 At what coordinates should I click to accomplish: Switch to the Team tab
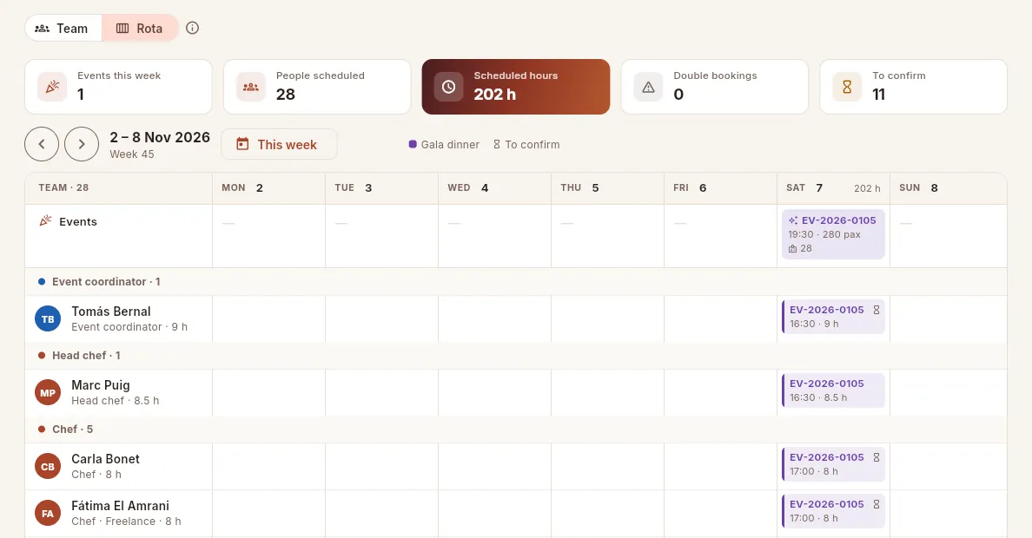[x=63, y=29]
